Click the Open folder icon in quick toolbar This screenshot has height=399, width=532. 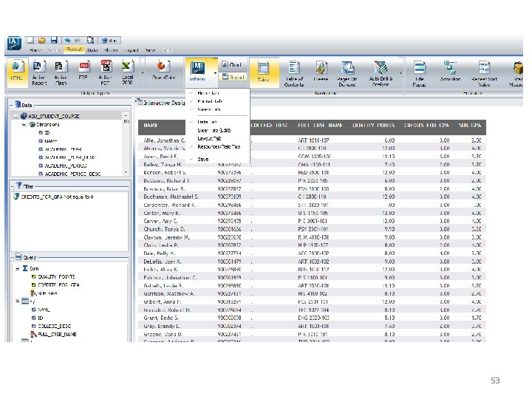tap(42, 40)
